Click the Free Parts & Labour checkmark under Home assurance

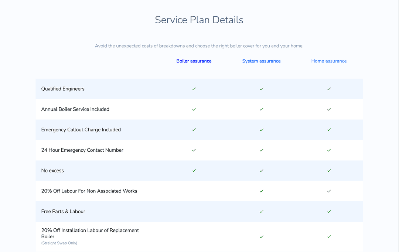[x=329, y=211]
